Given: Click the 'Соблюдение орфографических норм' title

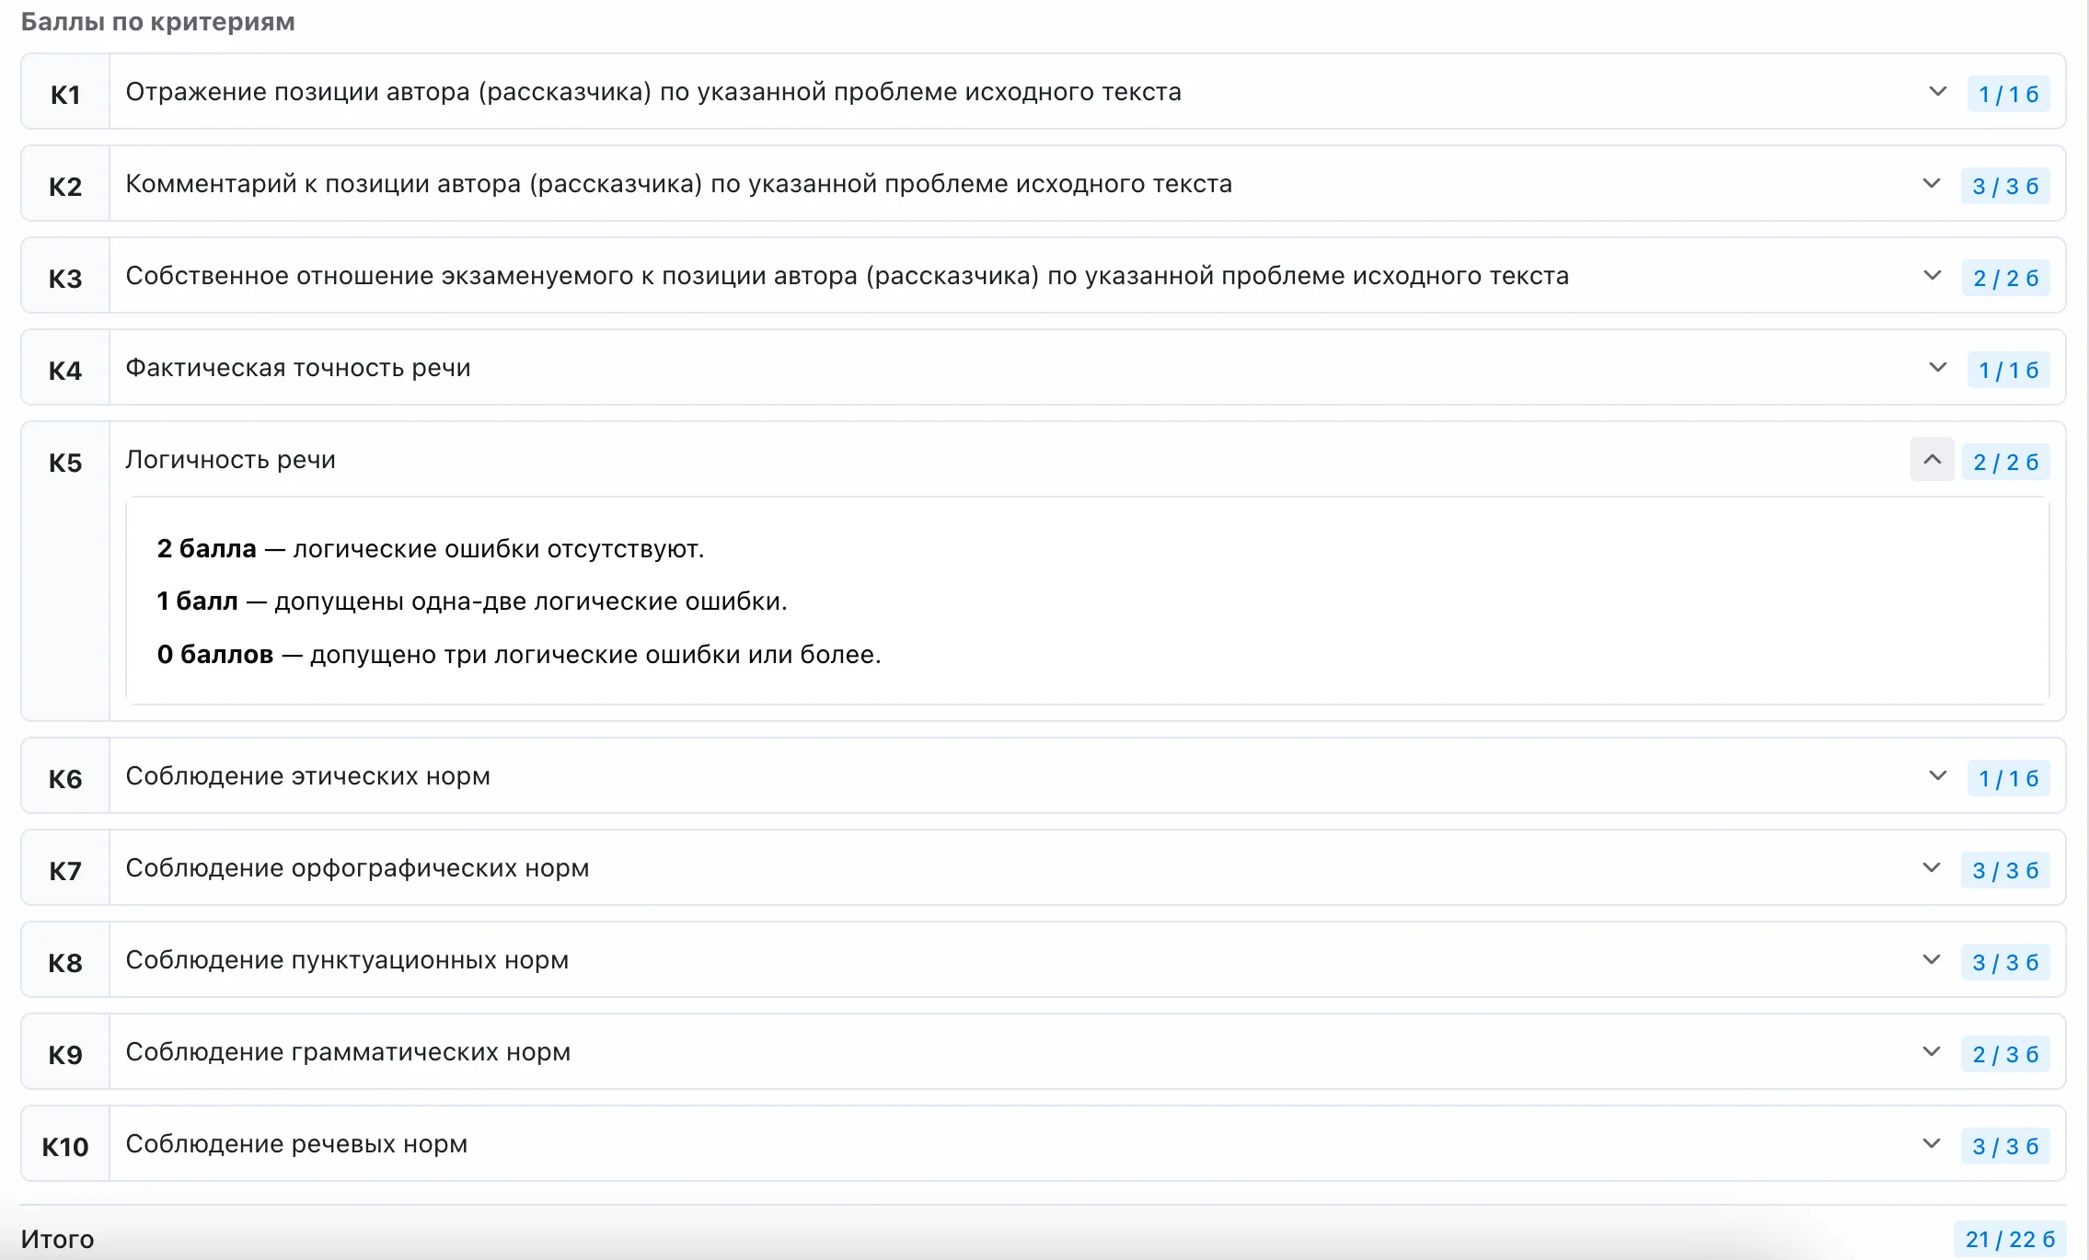Looking at the screenshot, I should click(357, 868).
